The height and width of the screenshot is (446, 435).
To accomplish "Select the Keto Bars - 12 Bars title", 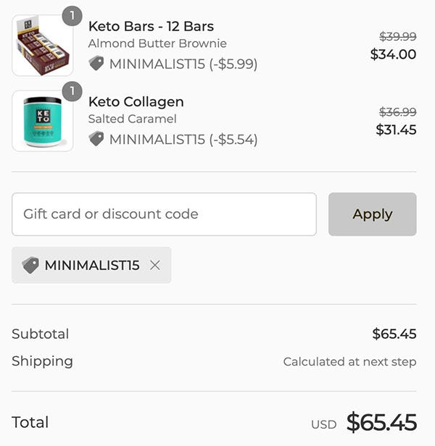I will pyautogui.click(x=151, y=27).
